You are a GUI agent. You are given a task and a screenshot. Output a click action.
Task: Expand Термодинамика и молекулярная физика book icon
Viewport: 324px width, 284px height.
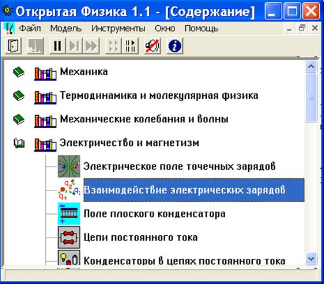(19, 96)
